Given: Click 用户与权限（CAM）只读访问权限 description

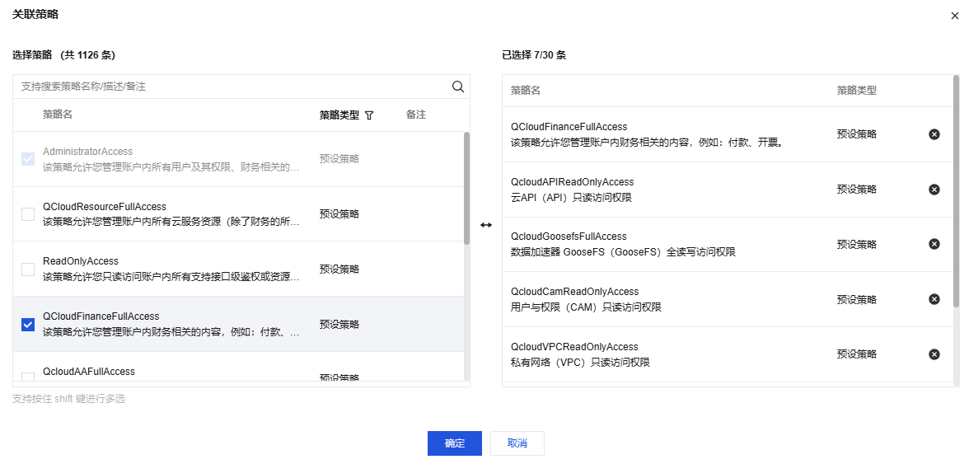Looking at the screenshot, I should click(x=587, y=307).
